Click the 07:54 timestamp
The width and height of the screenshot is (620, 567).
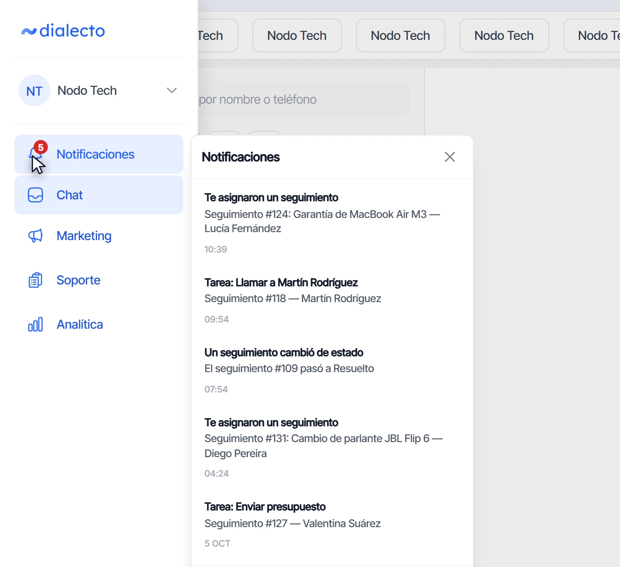(216, 389)
